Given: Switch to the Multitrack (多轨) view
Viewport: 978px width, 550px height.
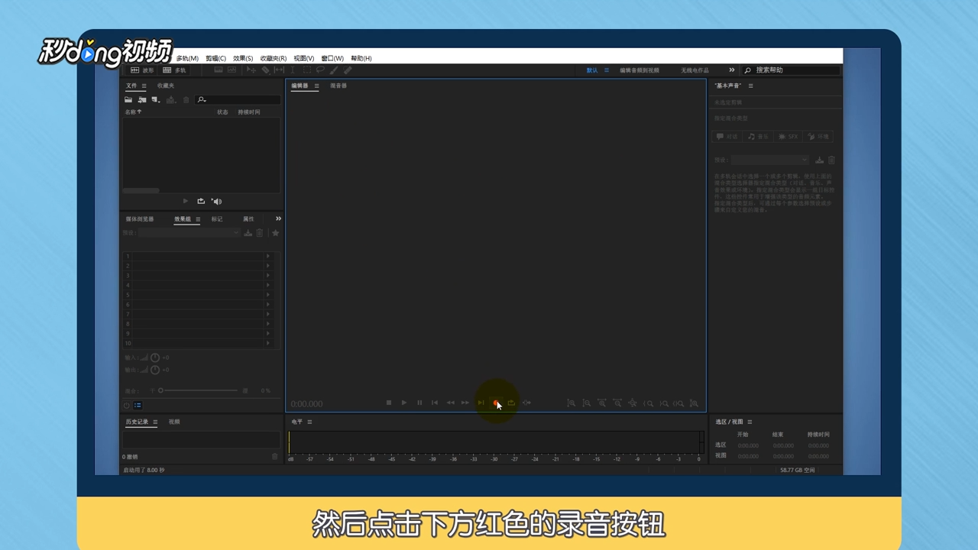Looking at the screenshot, I should point(174,70).
